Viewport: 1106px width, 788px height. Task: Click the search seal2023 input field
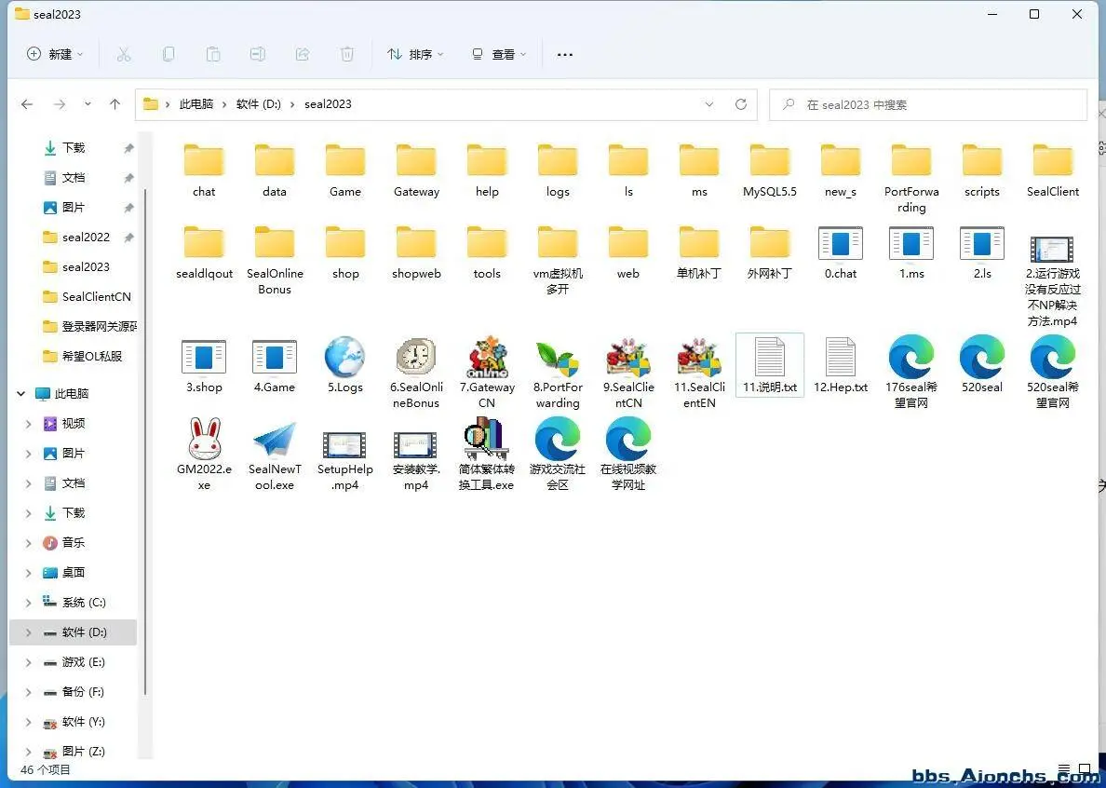click(x=927, y=105)
